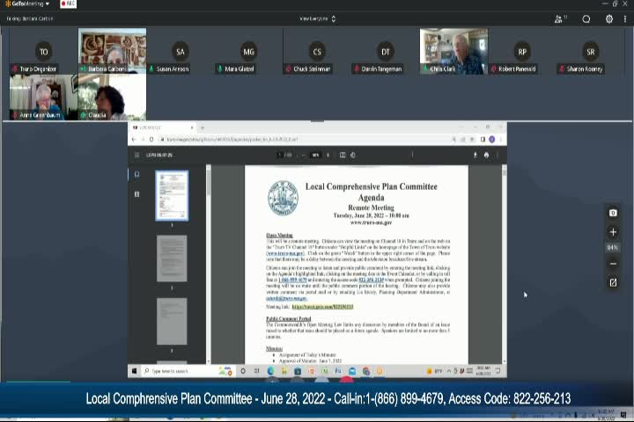Pop out the shared screen viewer
The height and width of the screenshot is (422, 634).
click(613, 282)
